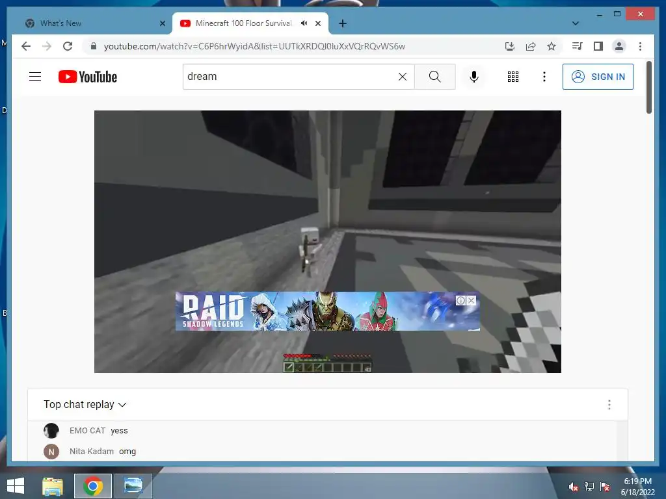The image size is (666, 499).
Task: Open Windows Start menu
Action: click(16, 486)
